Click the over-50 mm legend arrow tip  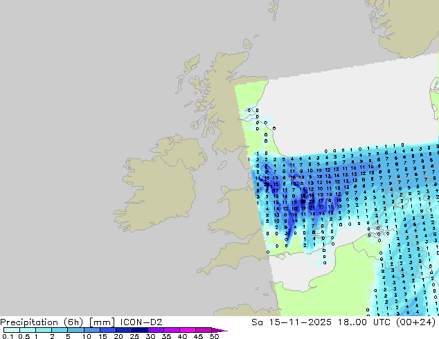click(219, 330)
